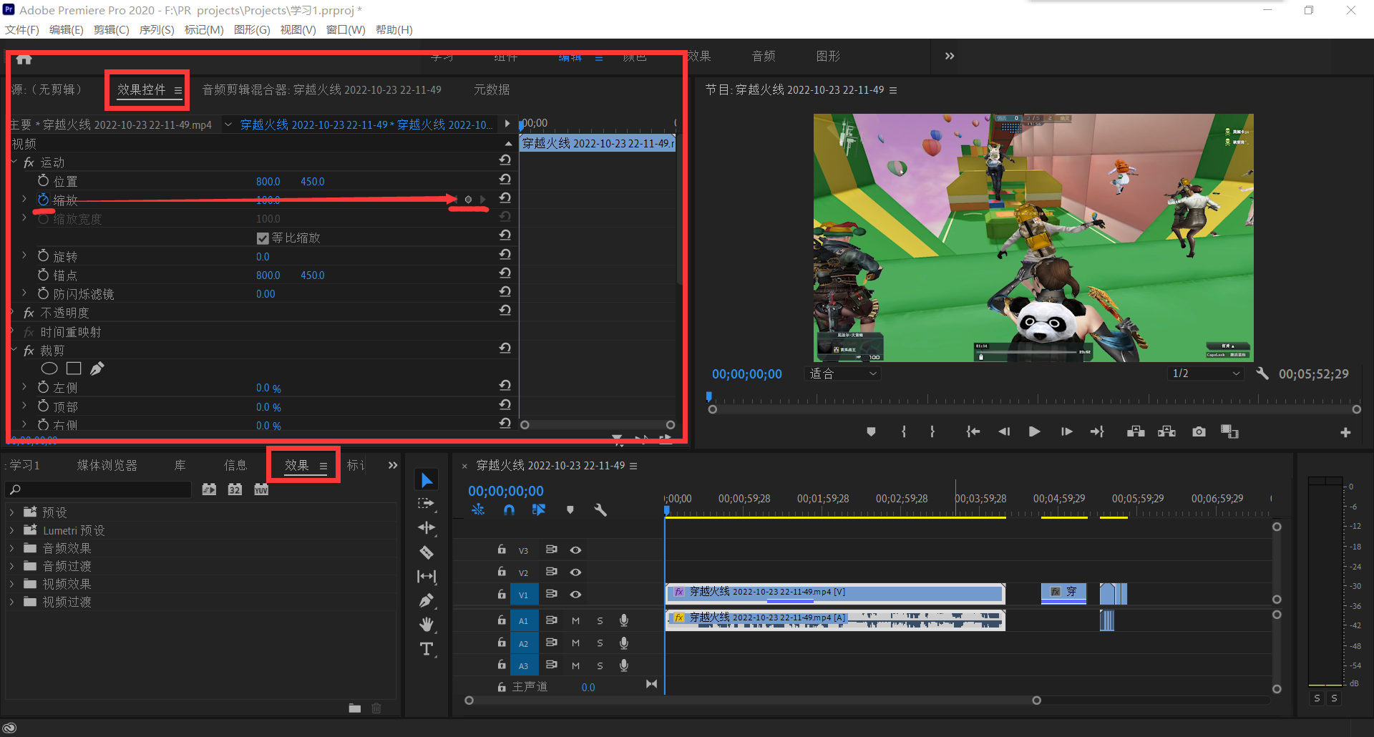Image resolution: width=1374 pixels, height=737 pixels.
Task: Select the Hand tool
Action: (427, 625)
